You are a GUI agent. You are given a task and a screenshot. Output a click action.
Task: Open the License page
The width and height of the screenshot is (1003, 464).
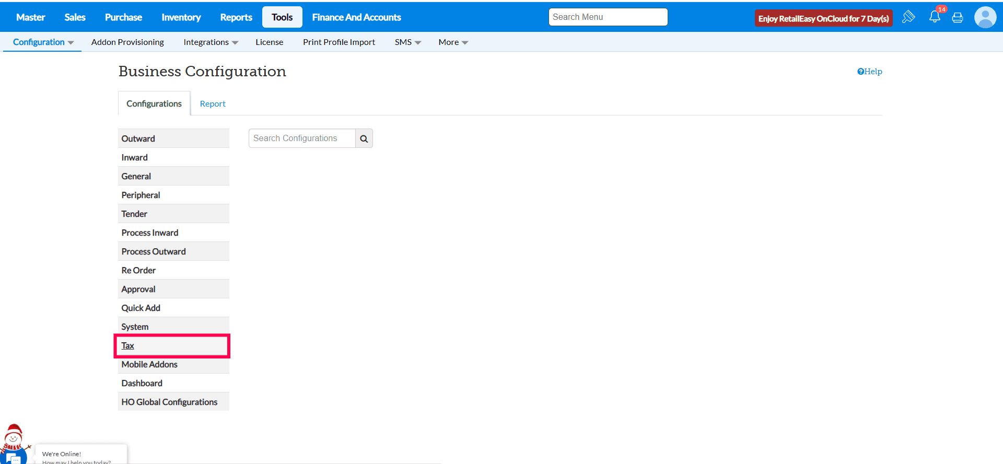pyautogui.click(x=269, y=42)
